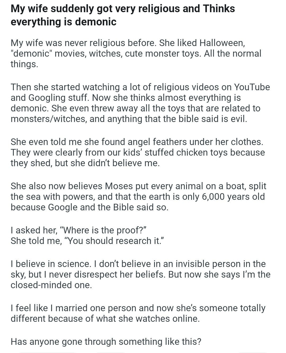
Task: Click the paragraph starting "She even told me"
Action: point(138,152)
